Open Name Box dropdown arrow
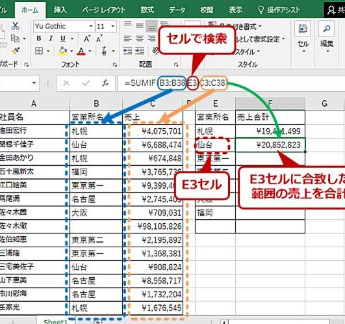This screenshot has height=324, width=345. coord(34,83)
